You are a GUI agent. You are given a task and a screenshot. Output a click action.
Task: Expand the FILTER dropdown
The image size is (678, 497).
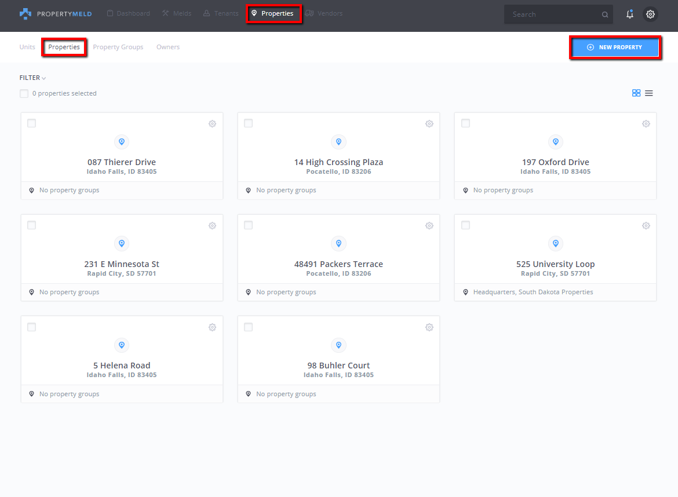pyautogui.click(x=32, y=78)
